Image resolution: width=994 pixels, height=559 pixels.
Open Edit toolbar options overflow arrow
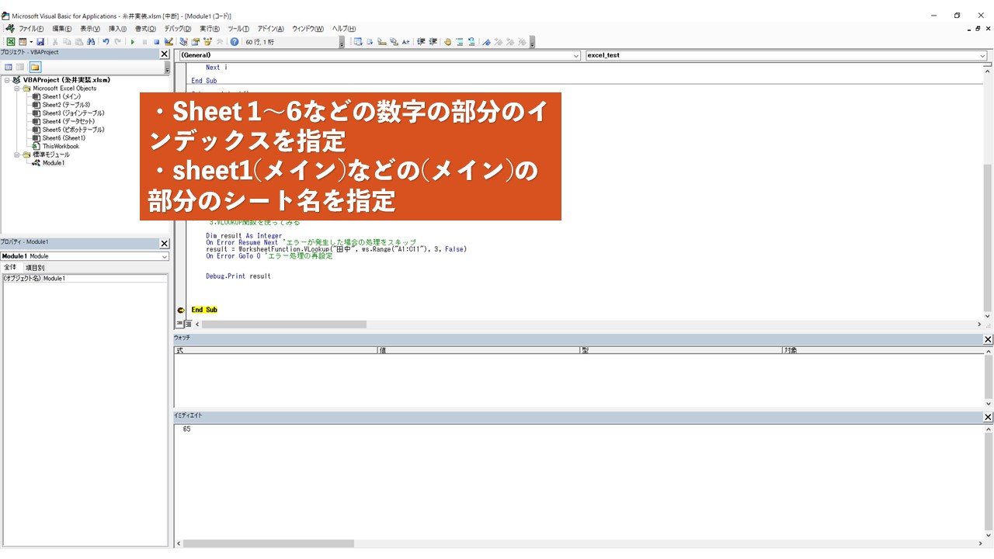tap(532, 42)
